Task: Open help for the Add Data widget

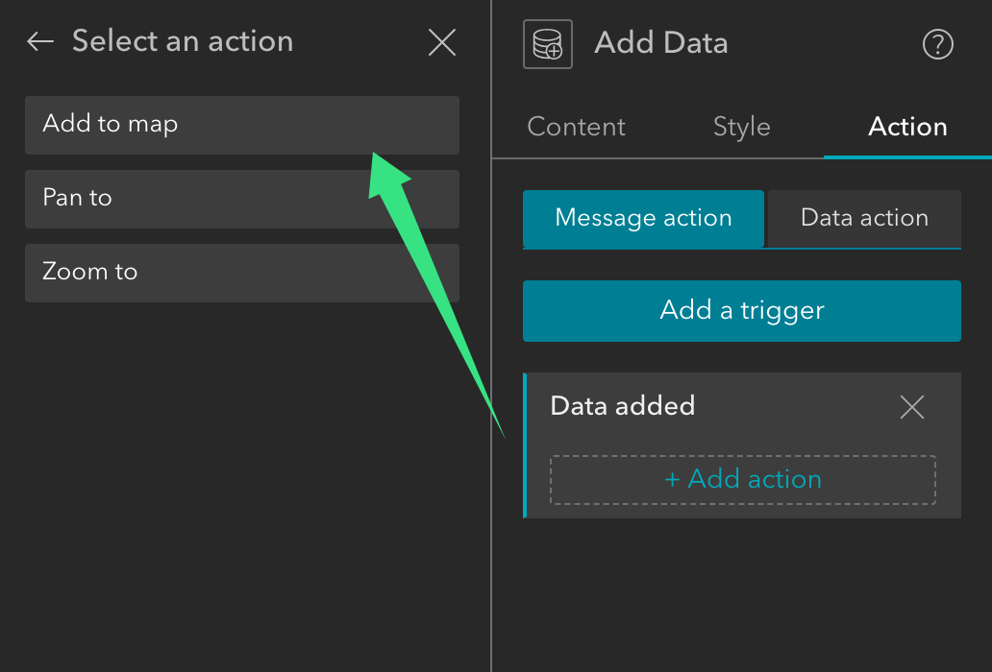Action: click(x=937, y=44)
